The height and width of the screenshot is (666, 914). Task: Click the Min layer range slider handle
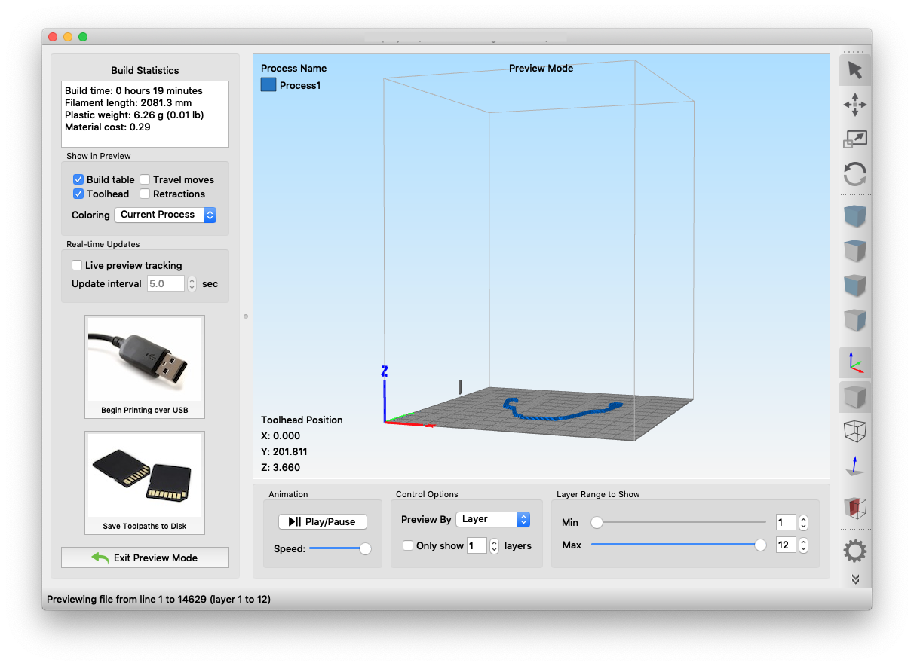[597, 522]
